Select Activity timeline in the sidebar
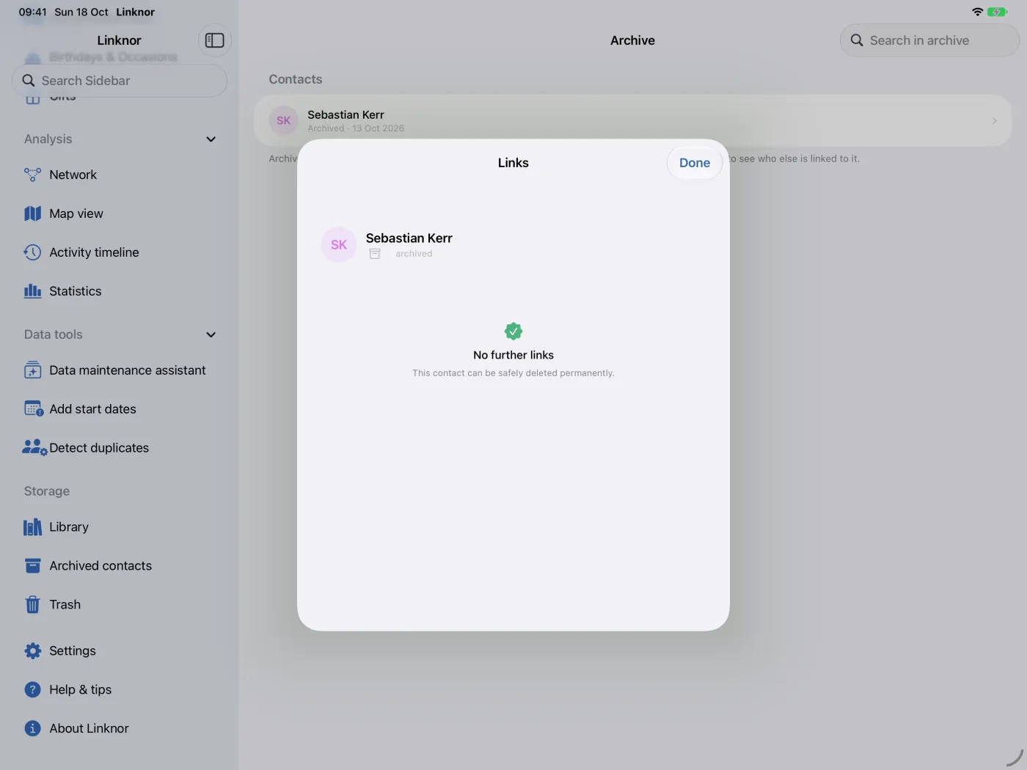The height and width of the screenshot is (770, 1027). click(120, 252)
